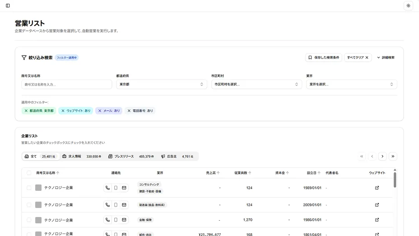Switch theme with the sun icon
This screenshot has height=236, width=419.
tap(408, 5)
